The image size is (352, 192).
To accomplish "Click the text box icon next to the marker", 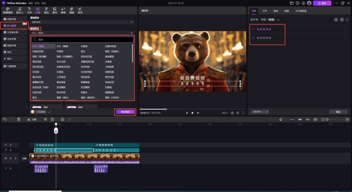I will pos(52,119).
